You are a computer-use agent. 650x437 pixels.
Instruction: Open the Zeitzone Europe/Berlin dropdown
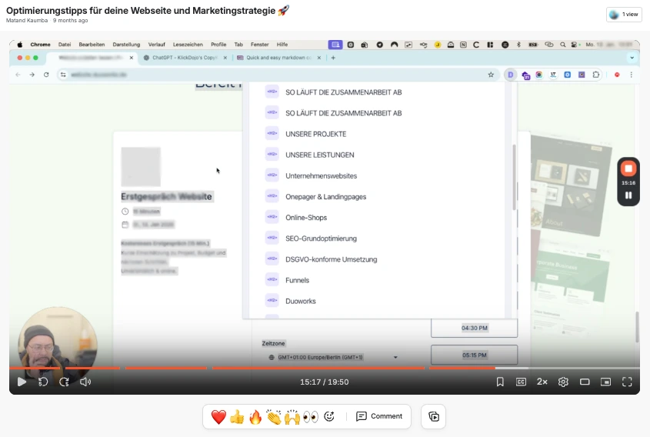[x=333, y=357]
